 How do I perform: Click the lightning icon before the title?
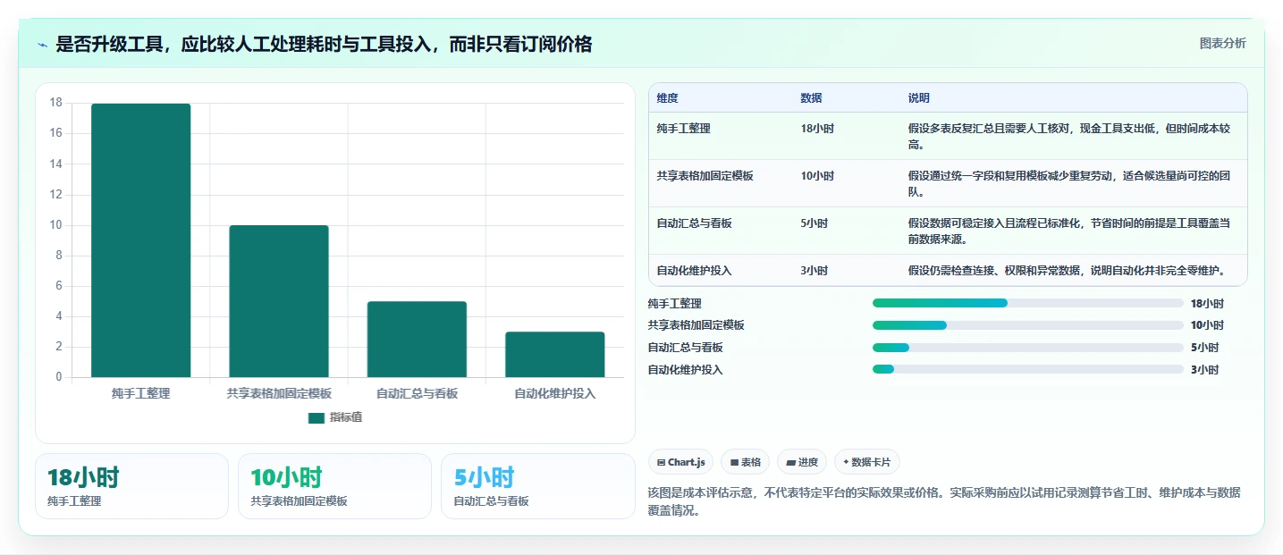point(42,45)
